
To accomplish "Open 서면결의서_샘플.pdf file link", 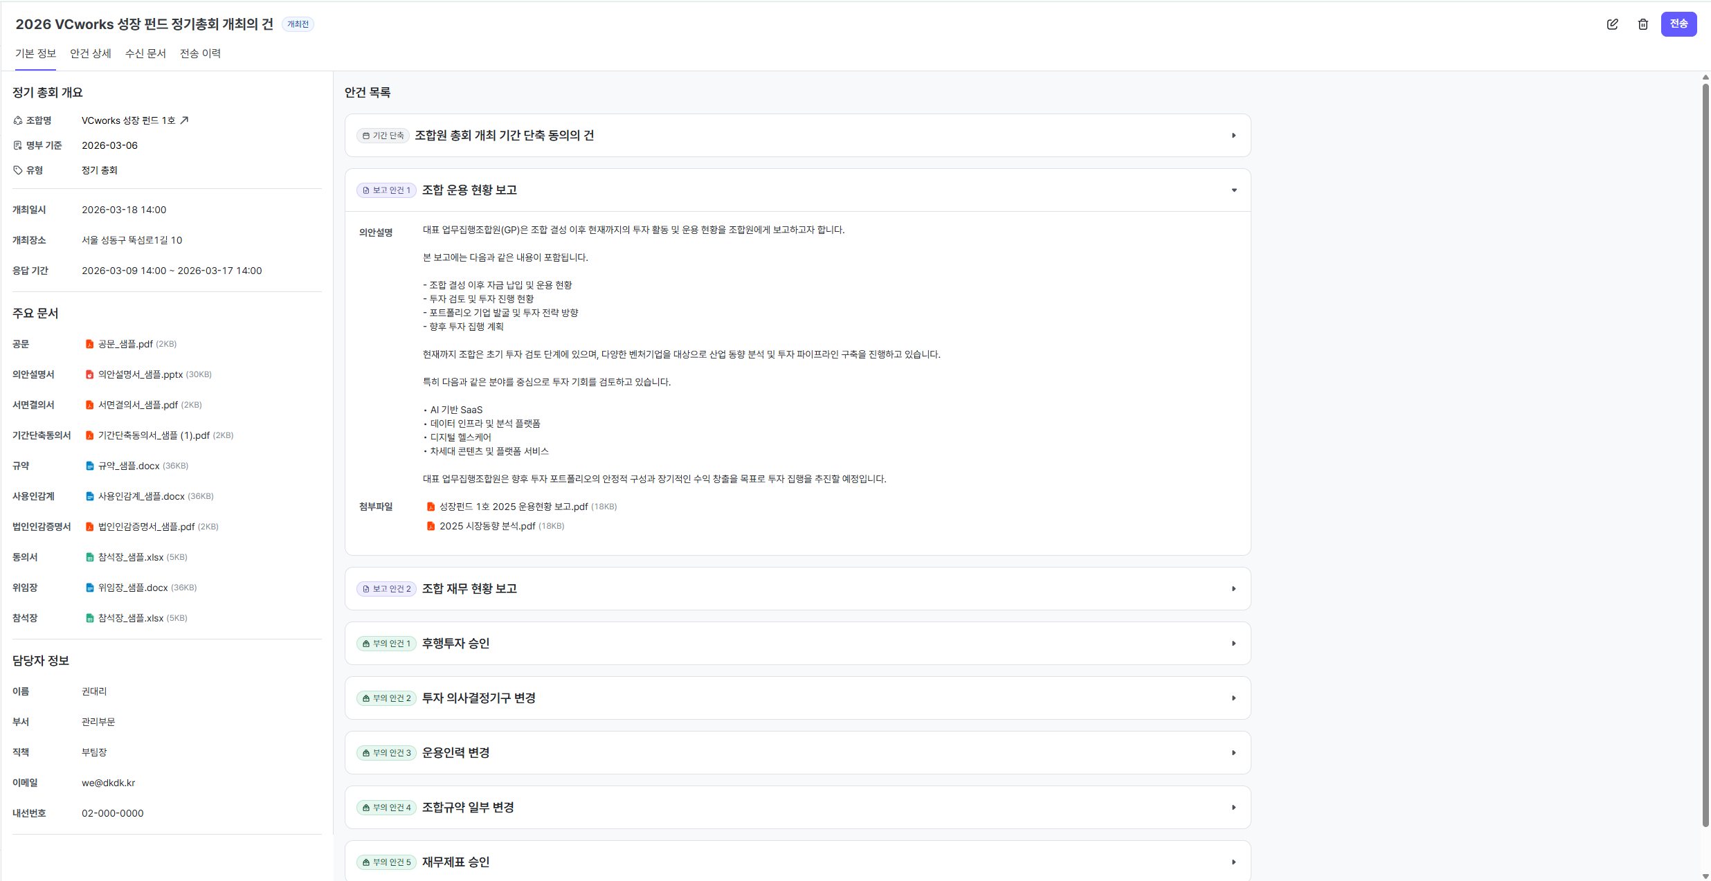I will coord(138,405).
